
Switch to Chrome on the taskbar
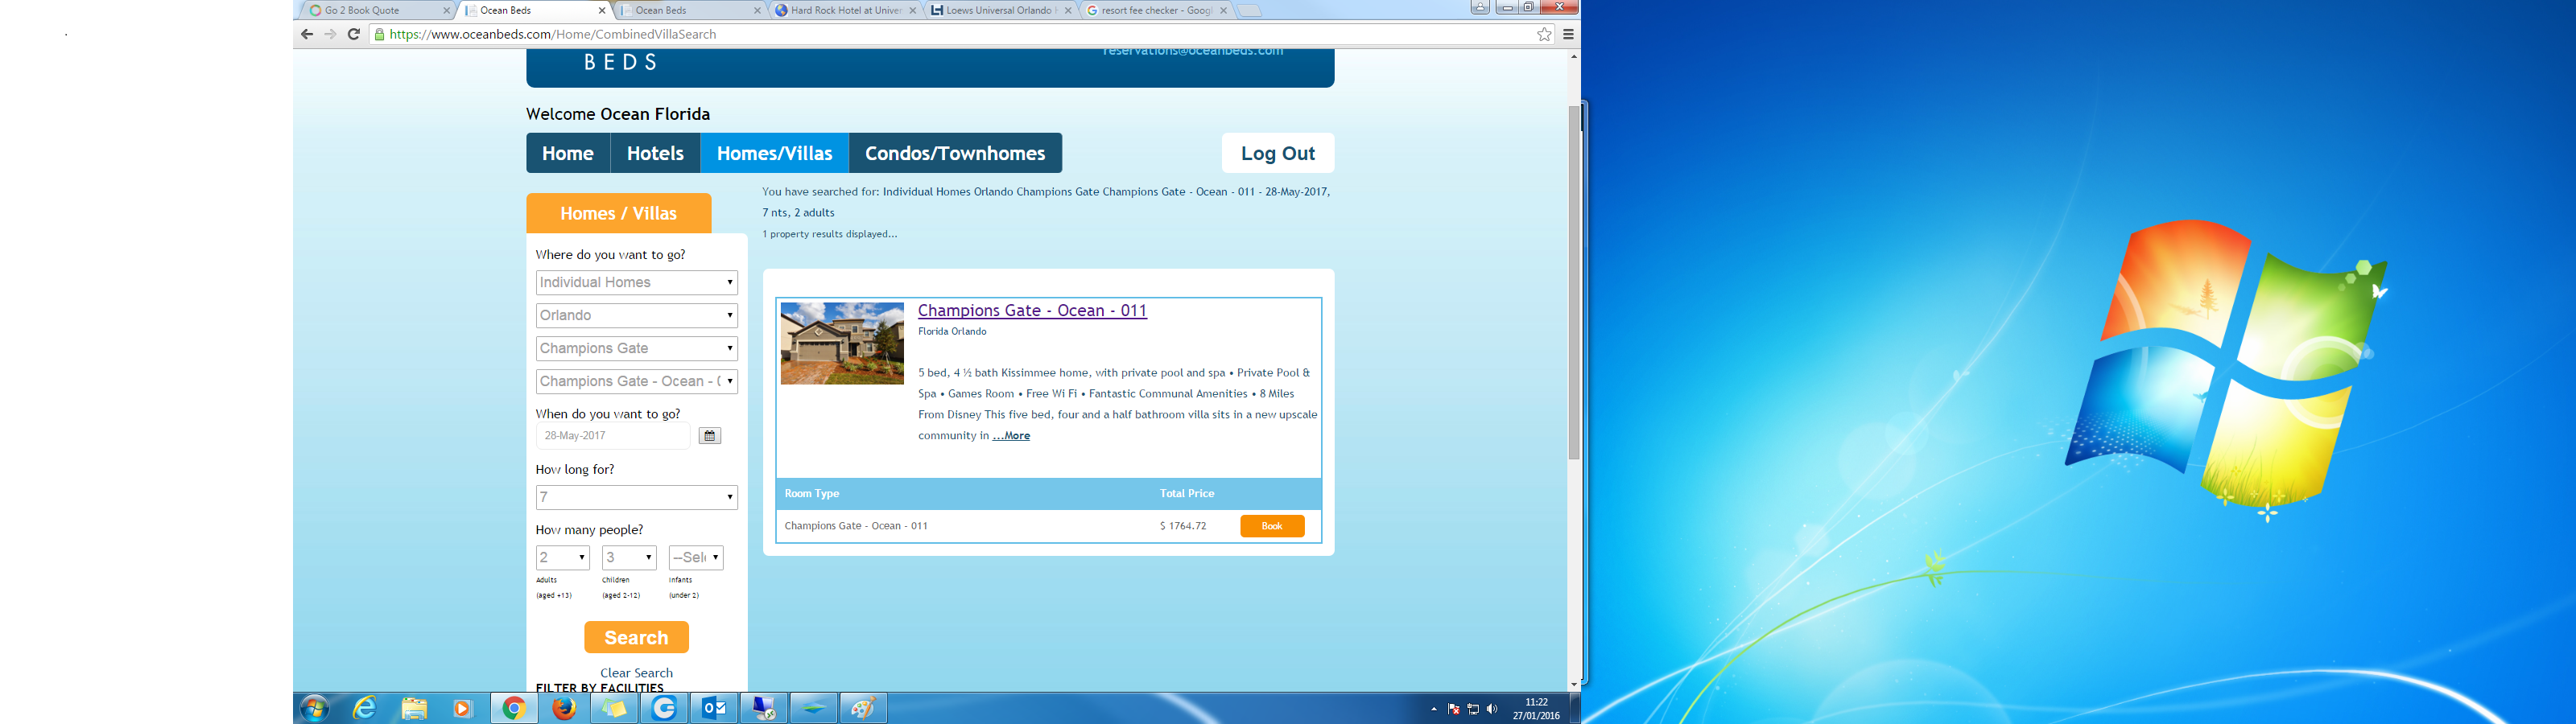tap(514, 708)
